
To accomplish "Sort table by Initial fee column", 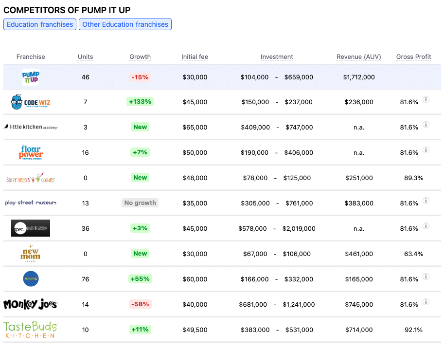I will 195,56.
